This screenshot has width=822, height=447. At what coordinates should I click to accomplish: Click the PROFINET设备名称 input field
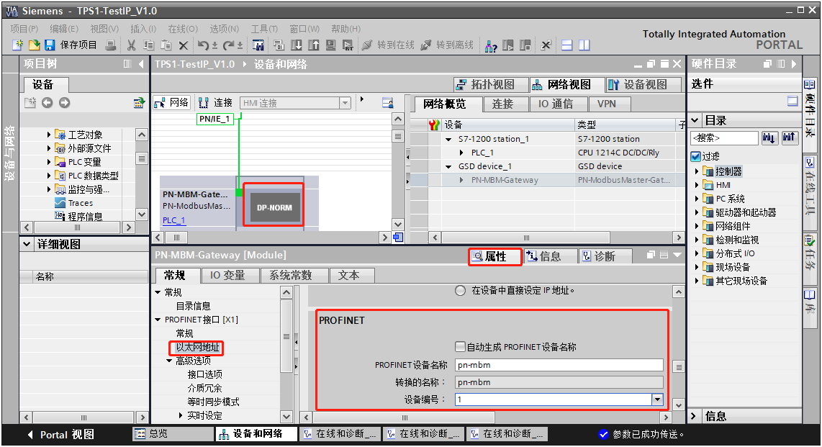pyautogui.click(x=559, y=365)
